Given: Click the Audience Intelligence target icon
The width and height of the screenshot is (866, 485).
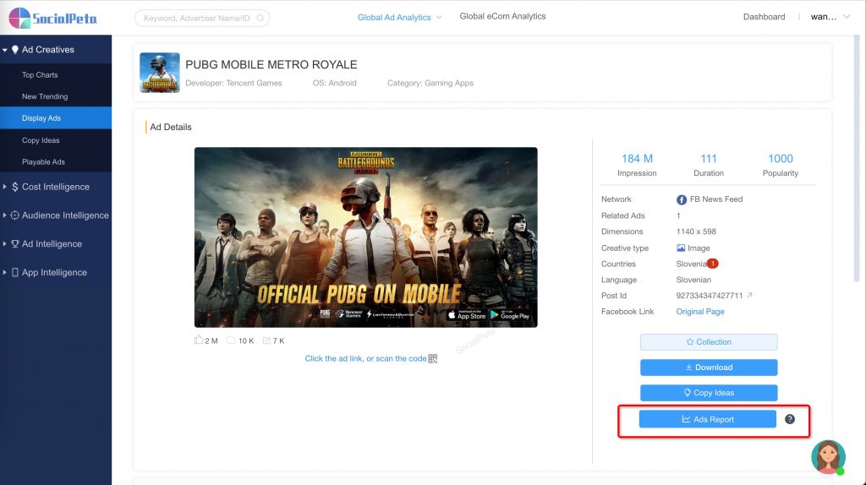Looking at the screenshot, I should tap(15, 215).
